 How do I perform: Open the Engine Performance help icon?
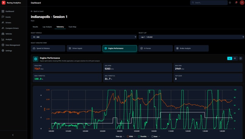(241, 58)
